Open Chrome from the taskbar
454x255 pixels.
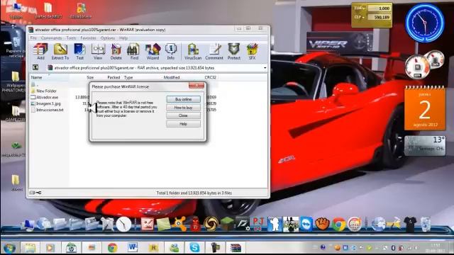112,248
